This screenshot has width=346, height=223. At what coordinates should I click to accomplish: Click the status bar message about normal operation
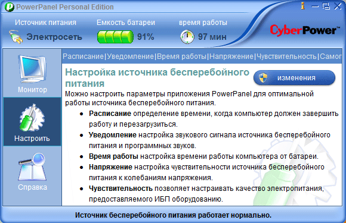173,215
